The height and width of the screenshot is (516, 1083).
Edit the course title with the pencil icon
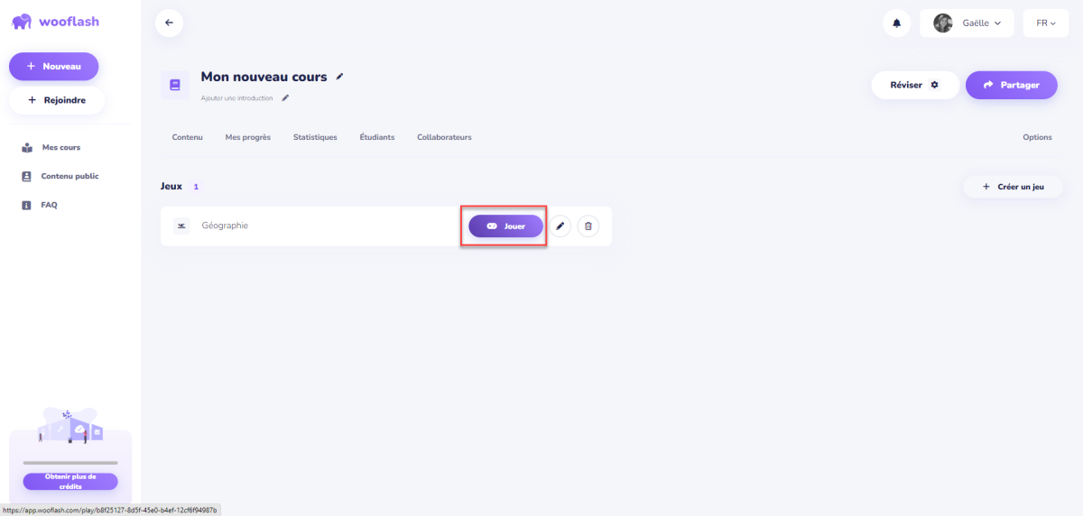pos(340,77)
